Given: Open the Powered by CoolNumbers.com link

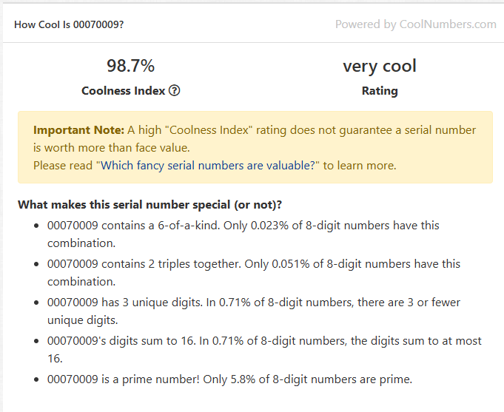Looking at the screenshot, I should 416,24.
